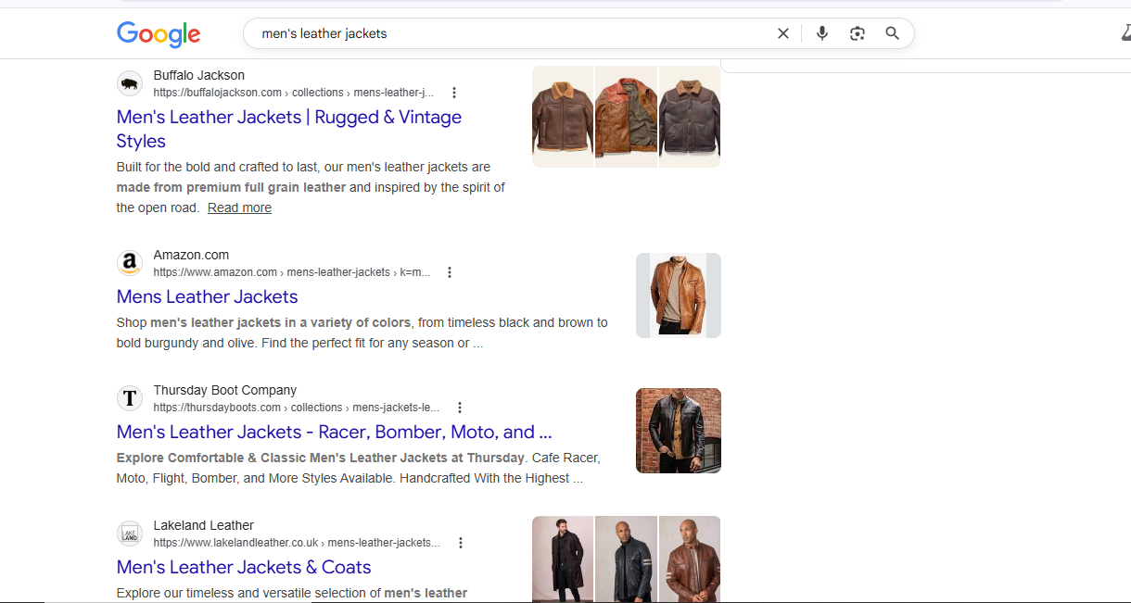Click the 'Read more' link
Image resolution: width=1131 pixels, height=603 pixels.
(x=239, y=207)
